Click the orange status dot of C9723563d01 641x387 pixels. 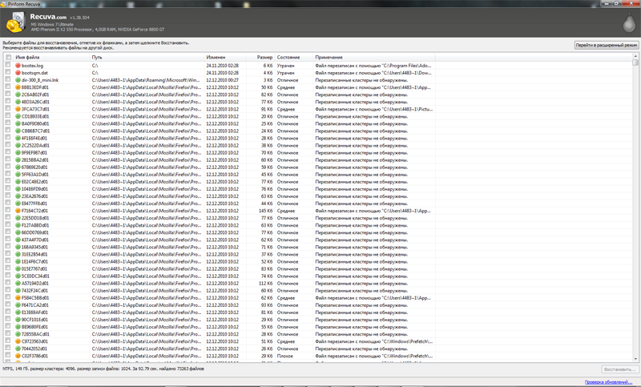[18, 341]
